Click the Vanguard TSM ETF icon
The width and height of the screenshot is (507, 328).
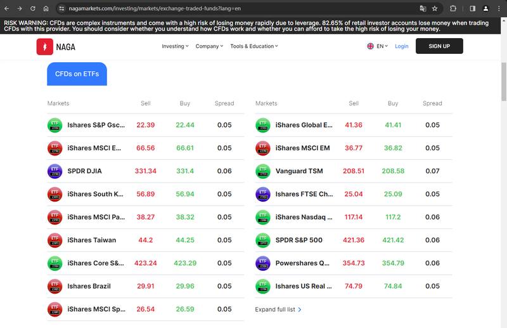click(263, 171)
